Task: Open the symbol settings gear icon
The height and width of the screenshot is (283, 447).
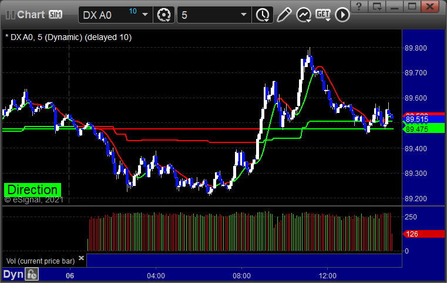Action: [x=164, y=15]
